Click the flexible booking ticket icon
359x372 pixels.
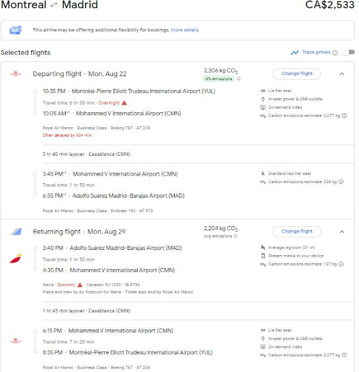pyautogui.click(x=16, y=30)
